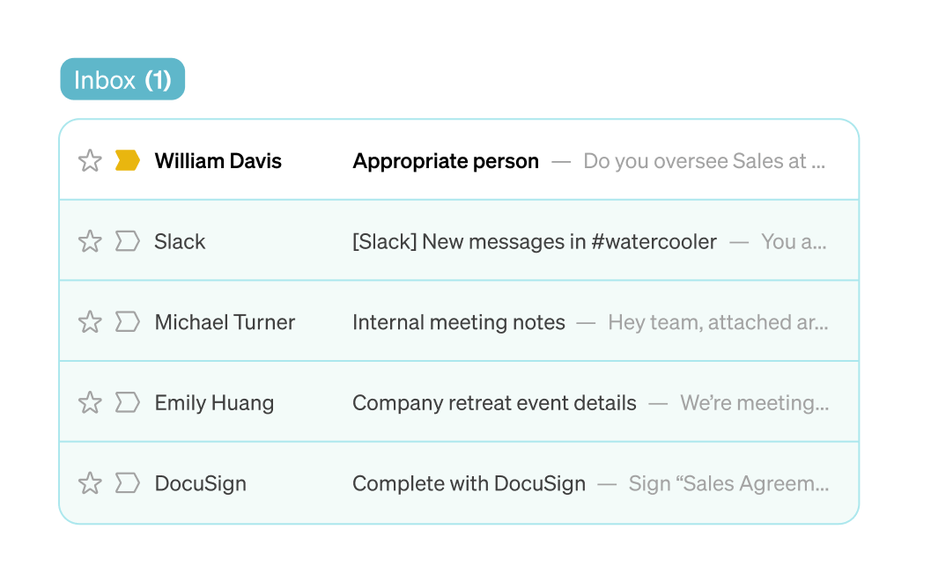Mark Michael Turner's email as important
The width and height of the screenshot is (931, 581).
click(128, 322)
